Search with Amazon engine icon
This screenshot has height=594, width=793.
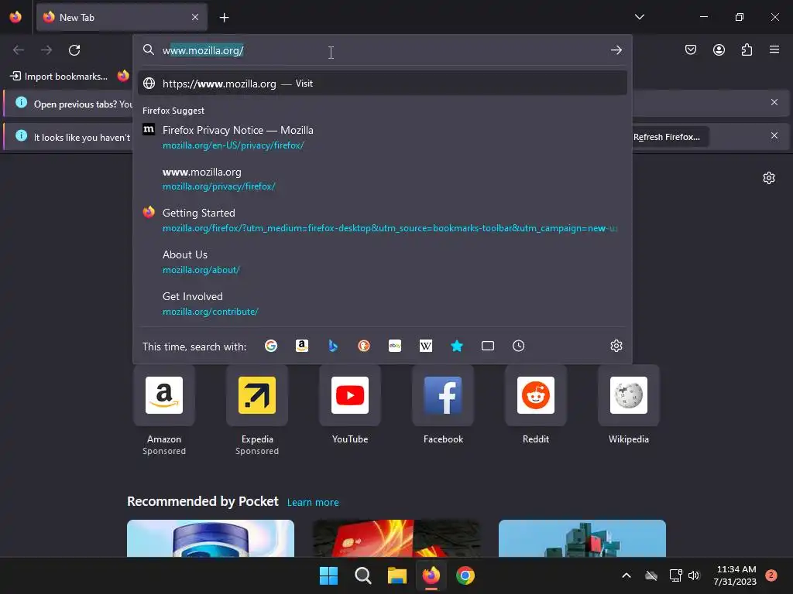tap(302, 346)
